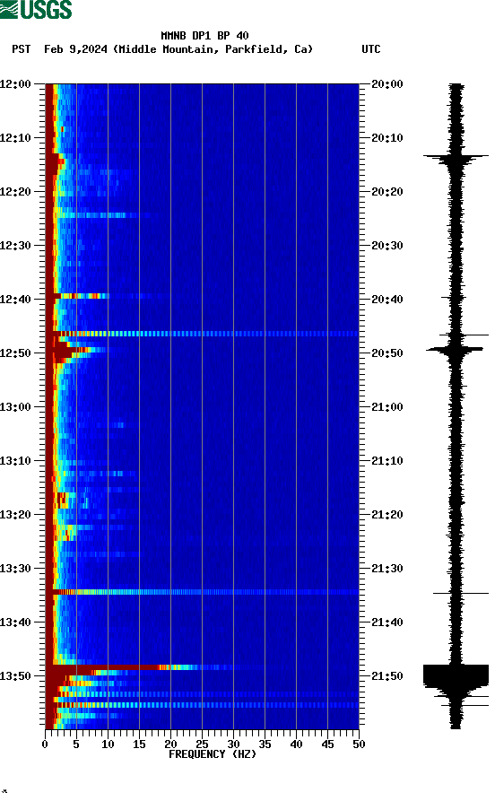The width and height of the screenshot is (495, 801).
Task: Click the 21:00 UTC time label
Action: (x=387, y=407)
